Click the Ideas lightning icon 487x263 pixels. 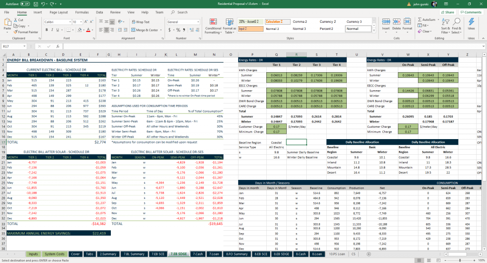click(x=471, y=22)
